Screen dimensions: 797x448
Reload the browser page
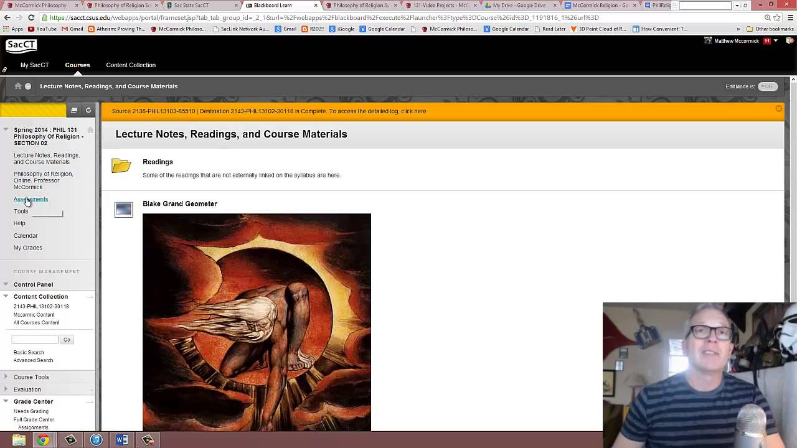[31, 17]
